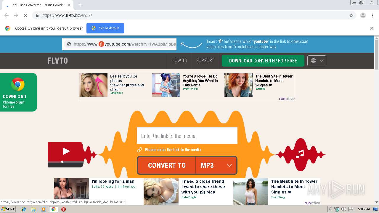Click the page vertical scrollbar thumb

point(377,55)
